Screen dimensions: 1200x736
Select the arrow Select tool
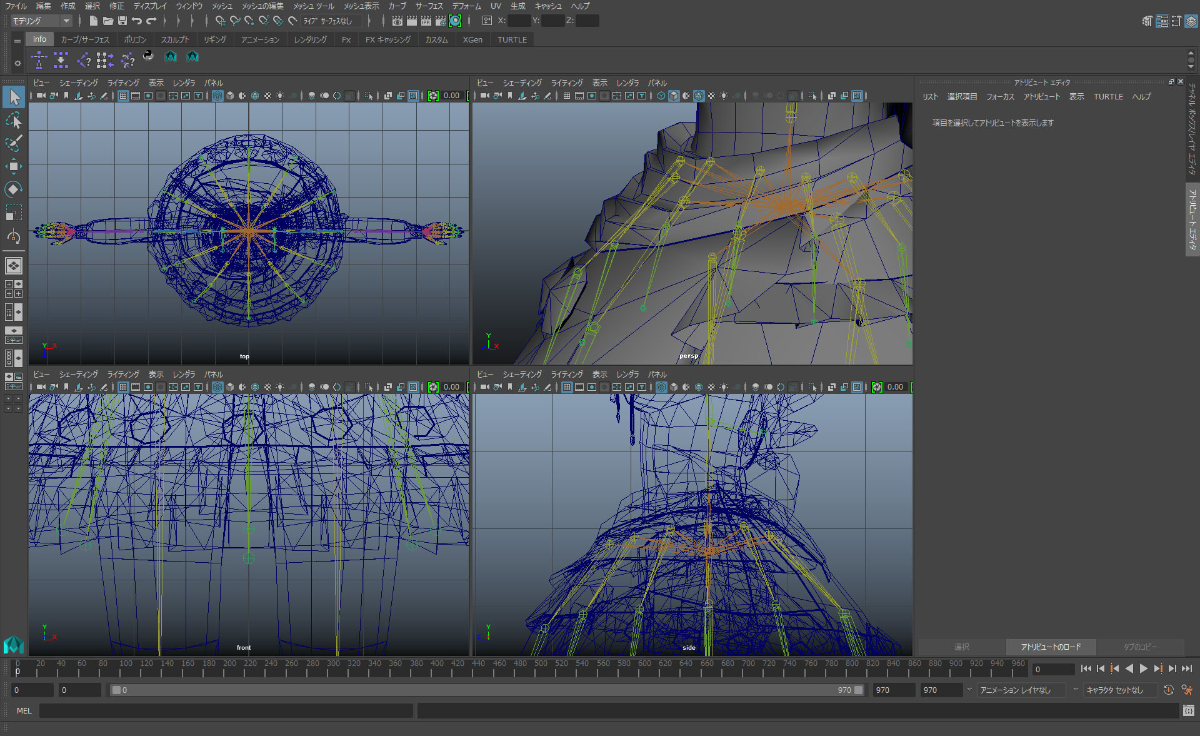pos(14,97)
